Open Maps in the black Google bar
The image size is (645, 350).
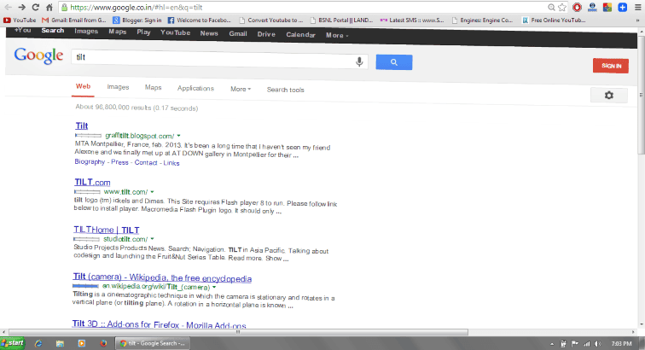(117, 32)
